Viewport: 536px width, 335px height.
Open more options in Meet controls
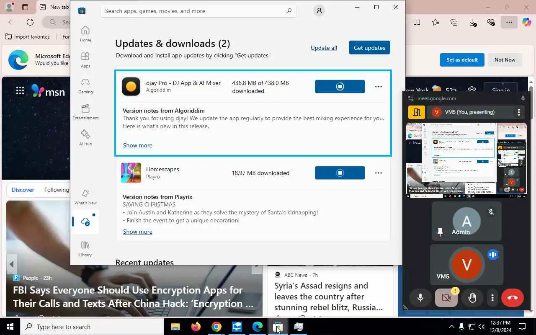(x=492, y=298)
